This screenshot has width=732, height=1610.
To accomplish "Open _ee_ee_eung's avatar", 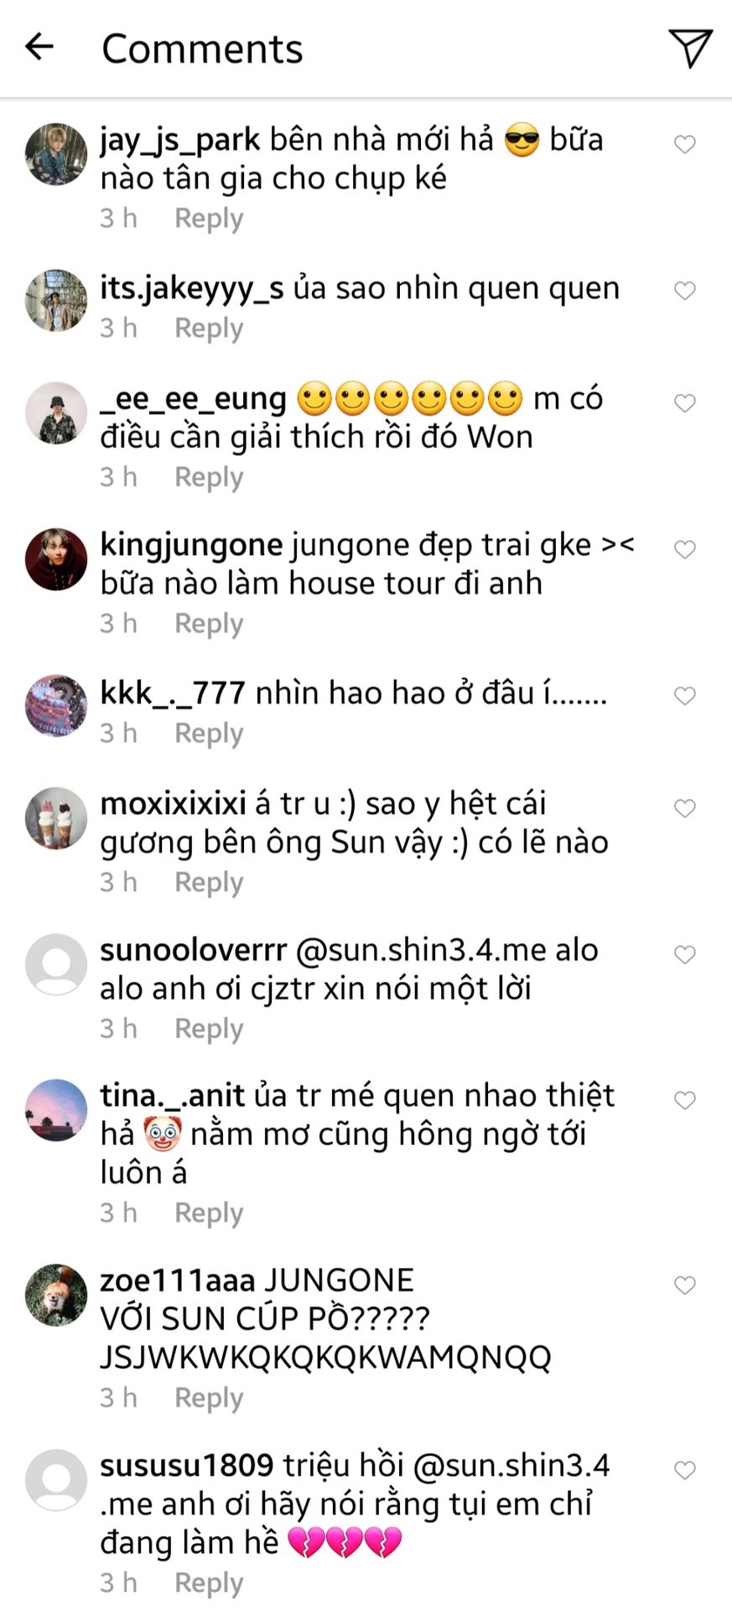I will pyautogui.click(x=56, y=413).
